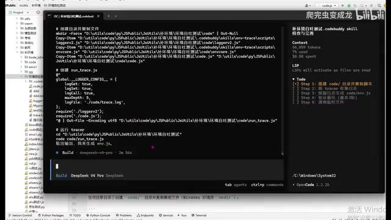Add a new terminal tab with plus
The height and width of the screenshot is (220, 391).
point(109,16)
